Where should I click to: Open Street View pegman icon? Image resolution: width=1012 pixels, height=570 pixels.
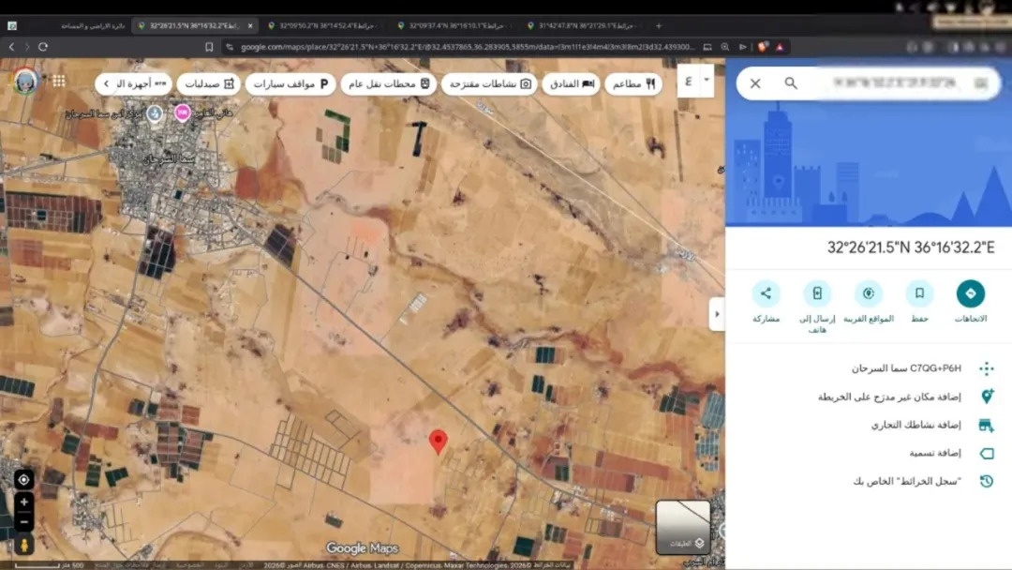coord(23,546)
